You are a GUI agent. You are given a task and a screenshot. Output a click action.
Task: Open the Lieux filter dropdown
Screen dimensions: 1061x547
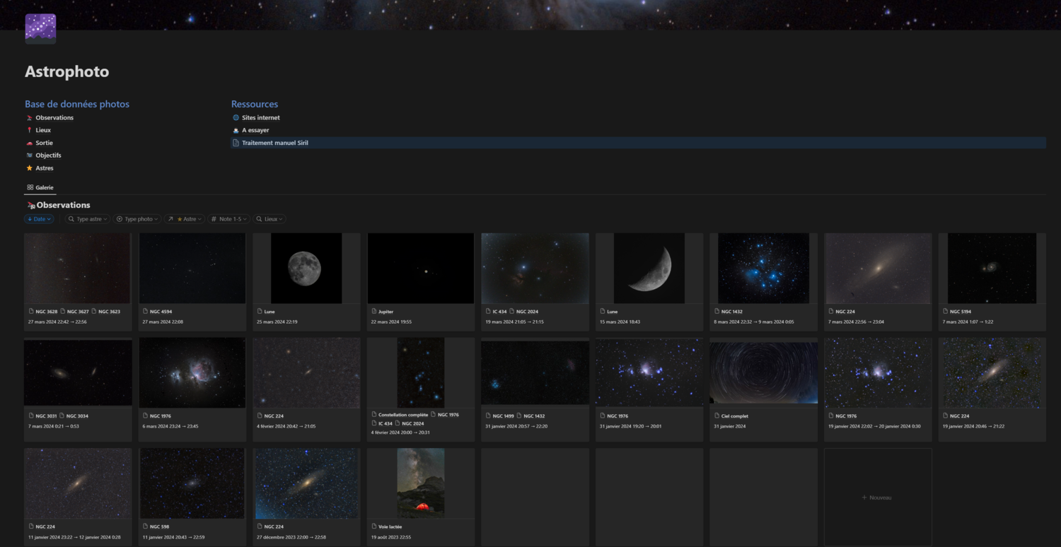pos(269,219)
